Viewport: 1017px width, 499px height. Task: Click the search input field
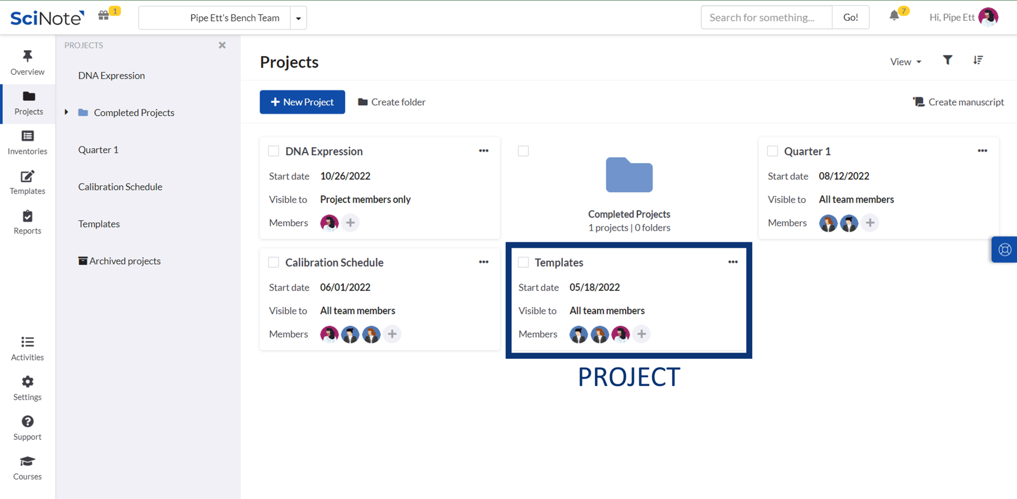[x=766, y=18]
